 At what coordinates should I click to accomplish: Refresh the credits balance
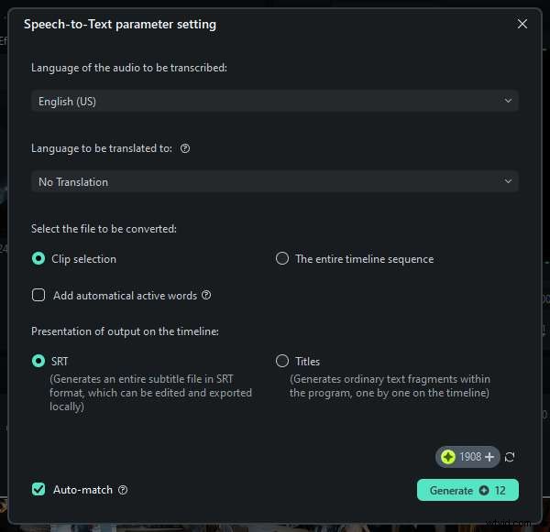pyautogui.click(x=510, y=457)
